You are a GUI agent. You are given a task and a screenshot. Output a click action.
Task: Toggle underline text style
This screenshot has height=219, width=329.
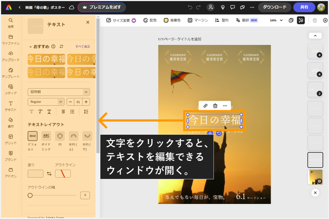[49, 112]
